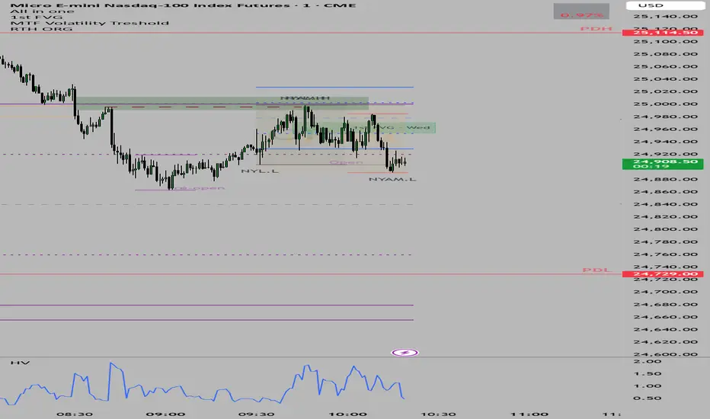Select the red 25,114.50 price tag
This screenshot has height=419, width=710.
coord(663,33)
